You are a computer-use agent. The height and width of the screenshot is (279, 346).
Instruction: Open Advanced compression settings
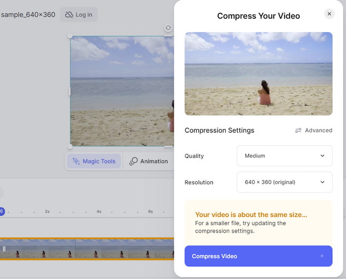[x=313, y=130]
